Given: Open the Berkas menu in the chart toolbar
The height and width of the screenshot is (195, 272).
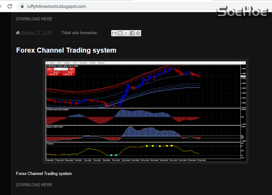Looking at the screenshot, I should [52, 63].
